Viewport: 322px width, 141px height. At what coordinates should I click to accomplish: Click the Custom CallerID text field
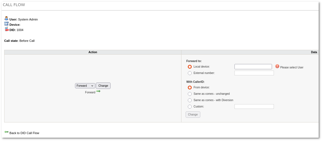pos(254,107)
